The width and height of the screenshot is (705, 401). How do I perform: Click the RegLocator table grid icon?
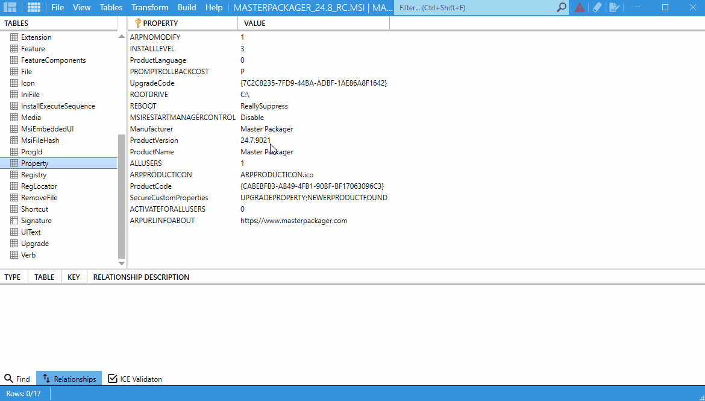[x=14, y=186]
